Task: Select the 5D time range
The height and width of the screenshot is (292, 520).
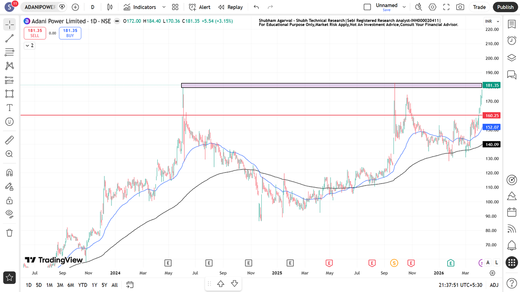Action: pyautogui.click(x=39, y=285)
